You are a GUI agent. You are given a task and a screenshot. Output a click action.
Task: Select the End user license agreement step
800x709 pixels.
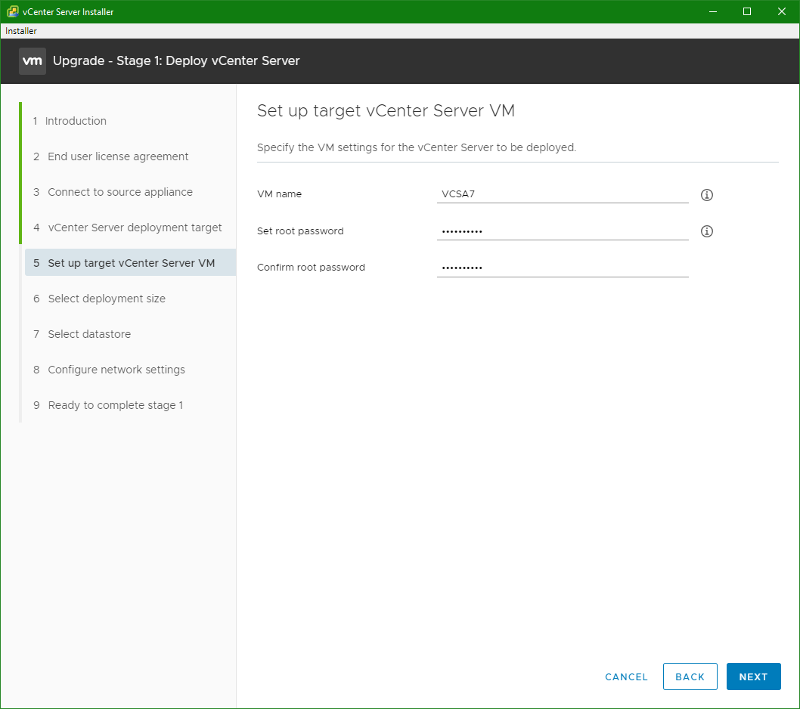pos(117,156)
